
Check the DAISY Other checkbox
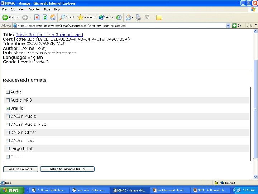[x=8, y=133]
